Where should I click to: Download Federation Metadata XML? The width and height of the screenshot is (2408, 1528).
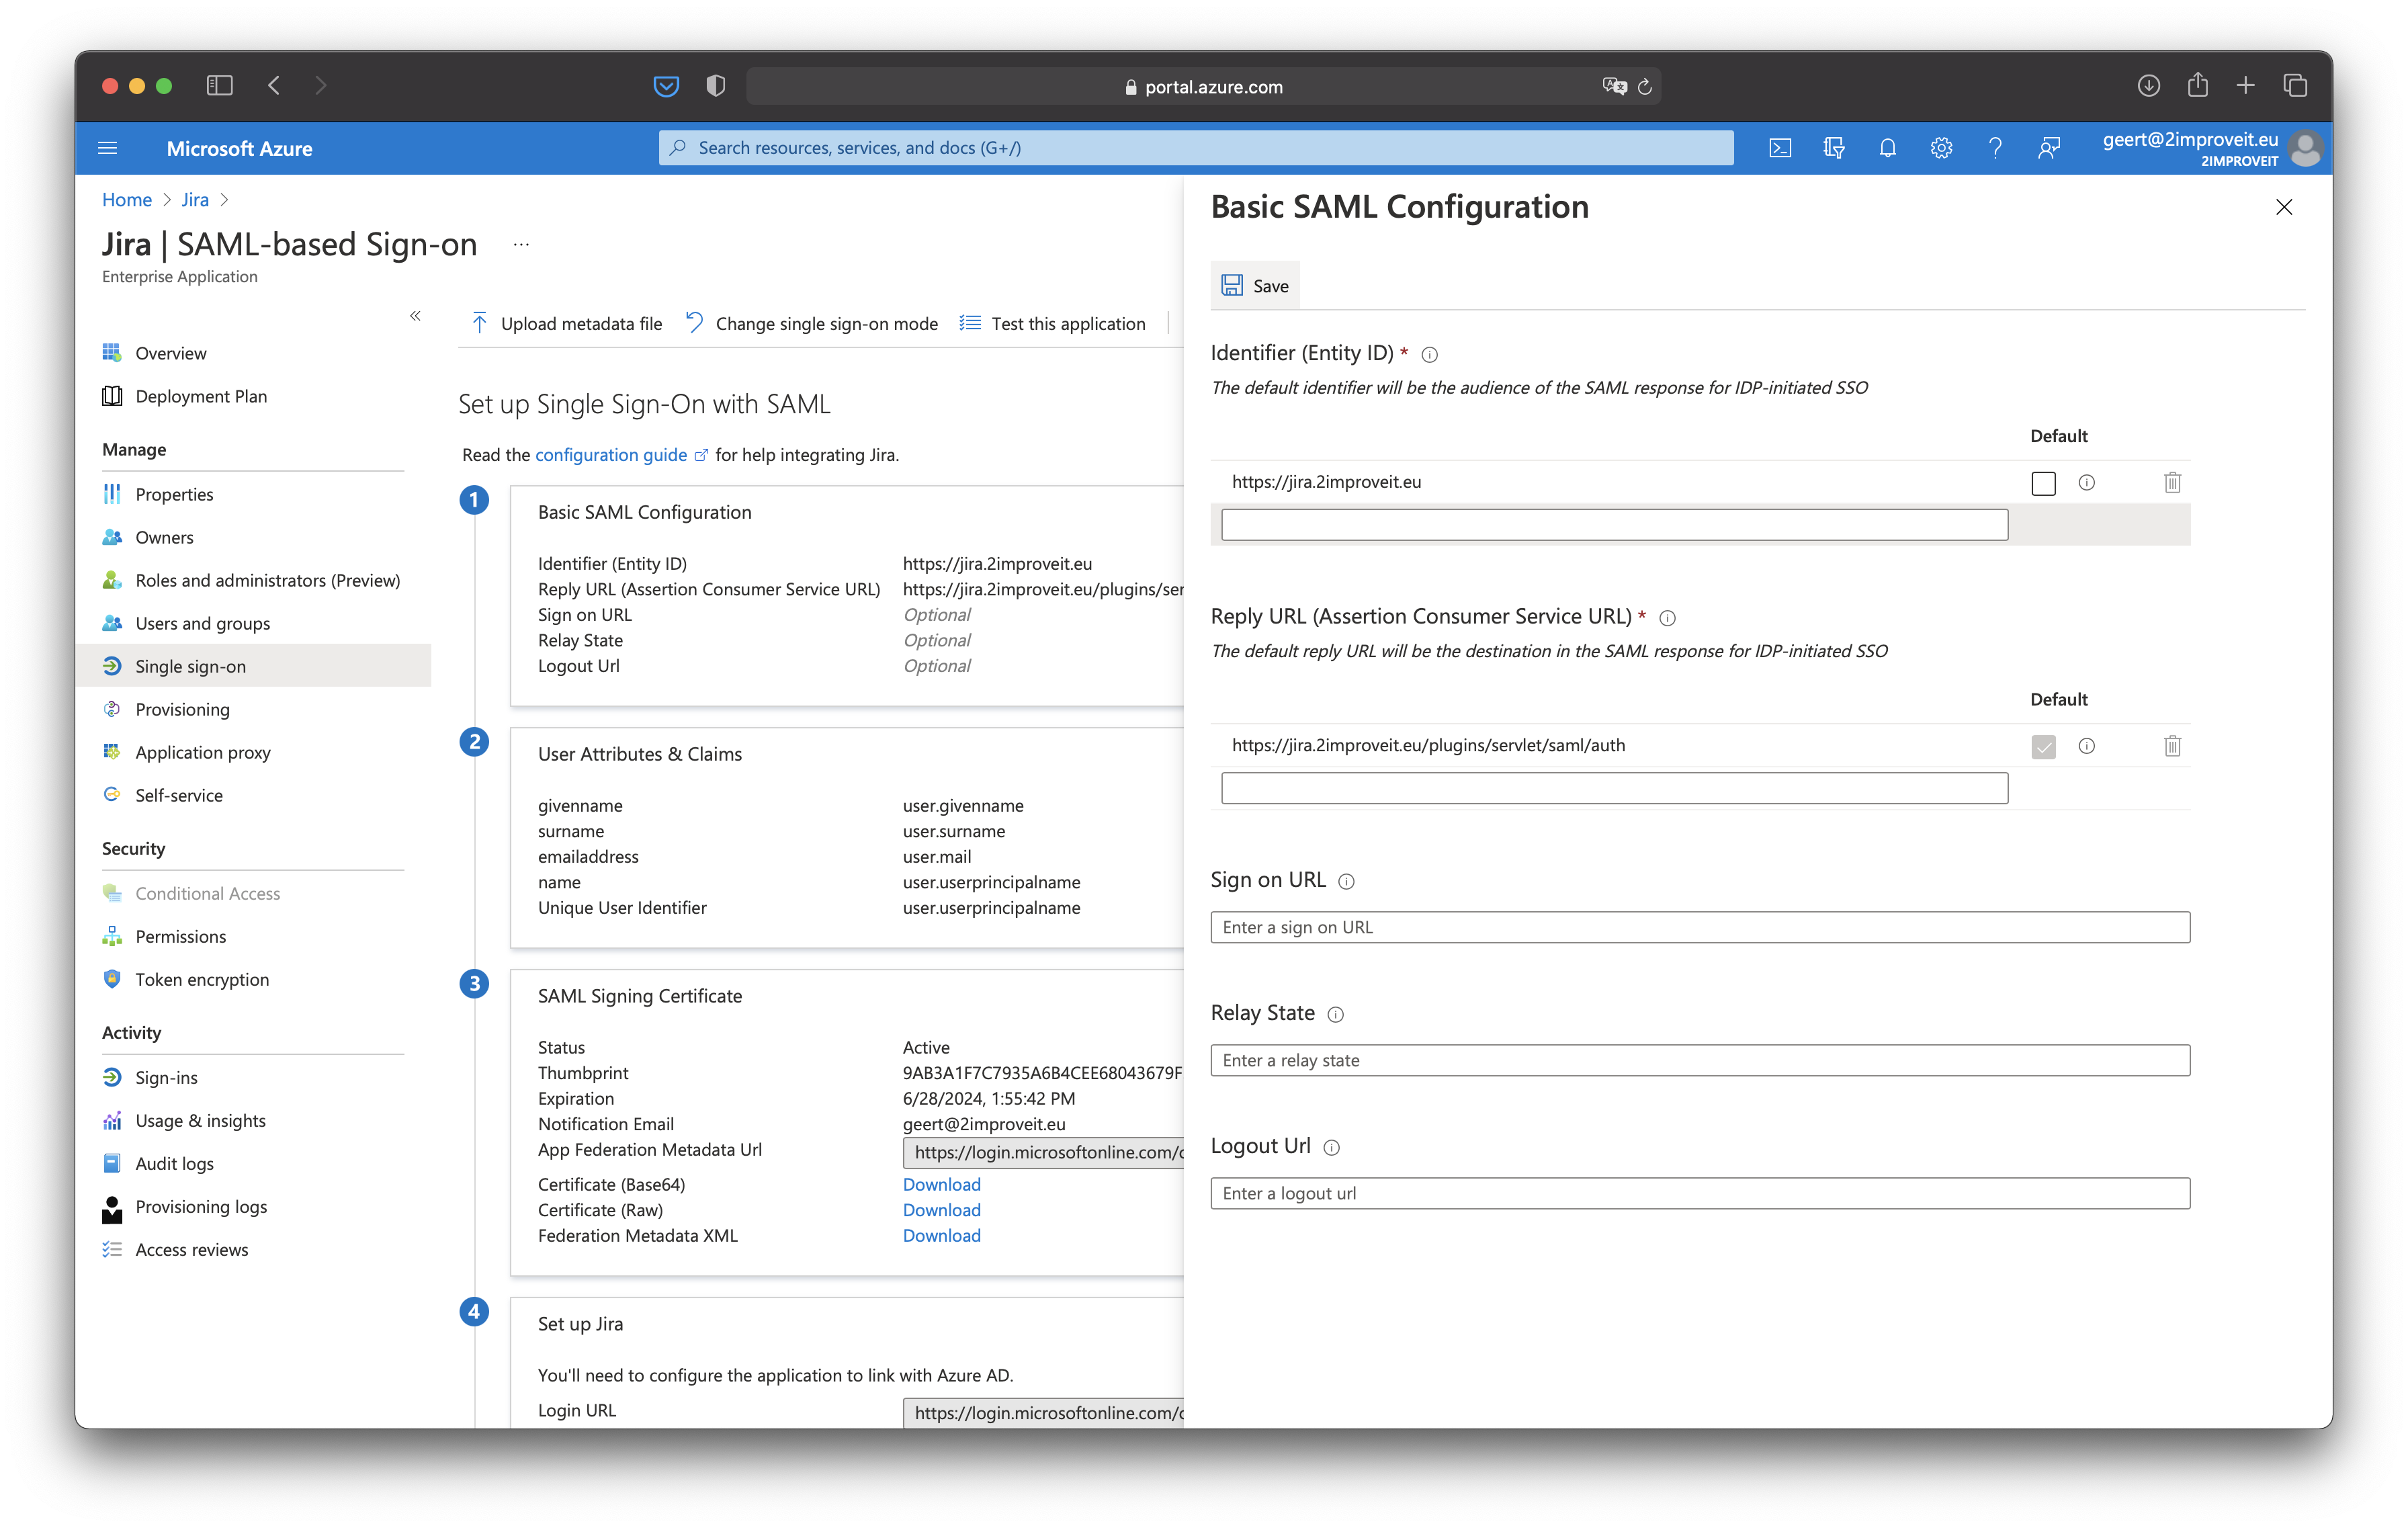coord(941,1236)
